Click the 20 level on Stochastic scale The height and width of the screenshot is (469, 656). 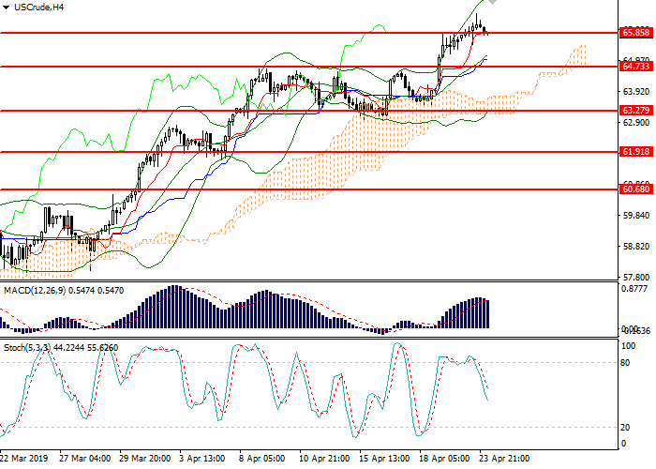coord(625,427)
